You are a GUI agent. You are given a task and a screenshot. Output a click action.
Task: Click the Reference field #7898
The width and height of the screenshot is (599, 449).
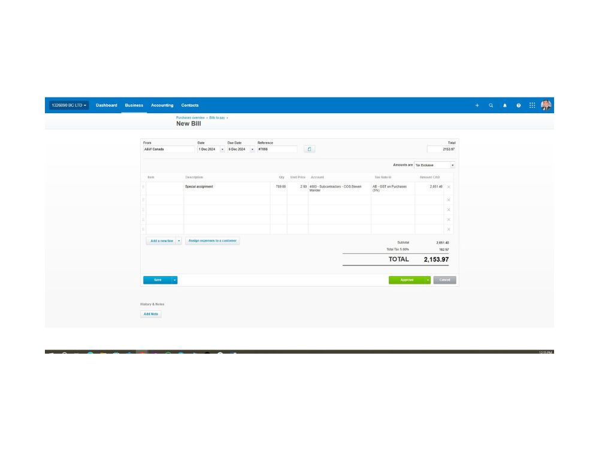(x=277, y=149)
